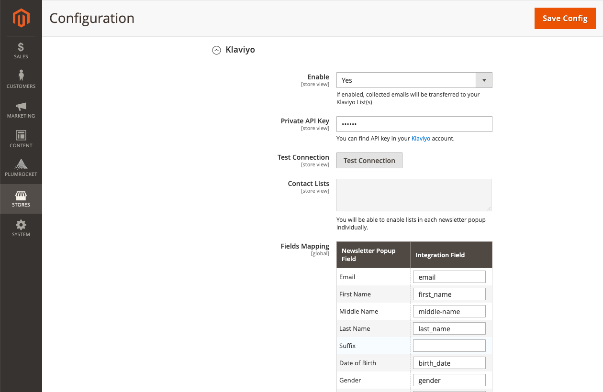Open the Content section in the sidebar
This screenshot has height=392, width=603.
pyautogui.click(x=21, y=139)
